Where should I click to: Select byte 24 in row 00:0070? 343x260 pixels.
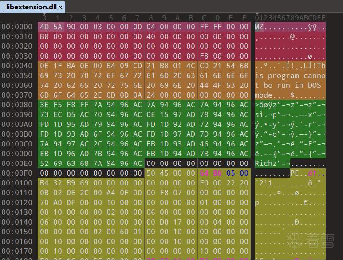click(x=151, y=95)
